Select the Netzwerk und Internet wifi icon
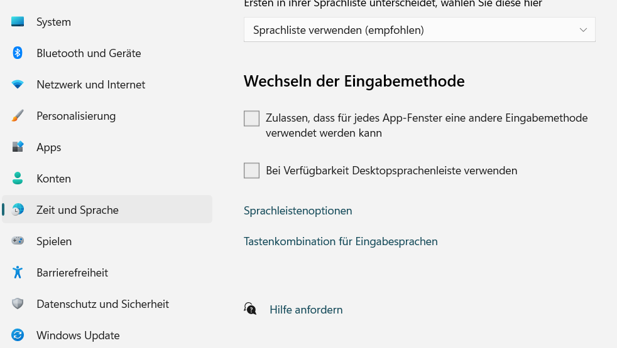This screenshot has width=617, height=348. (x=18, y=85)
